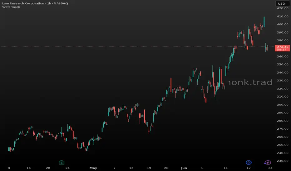The height and width of the screenshot is (171, 291).
Task: Click the date 8 on time axis
Action: point(9,168)
